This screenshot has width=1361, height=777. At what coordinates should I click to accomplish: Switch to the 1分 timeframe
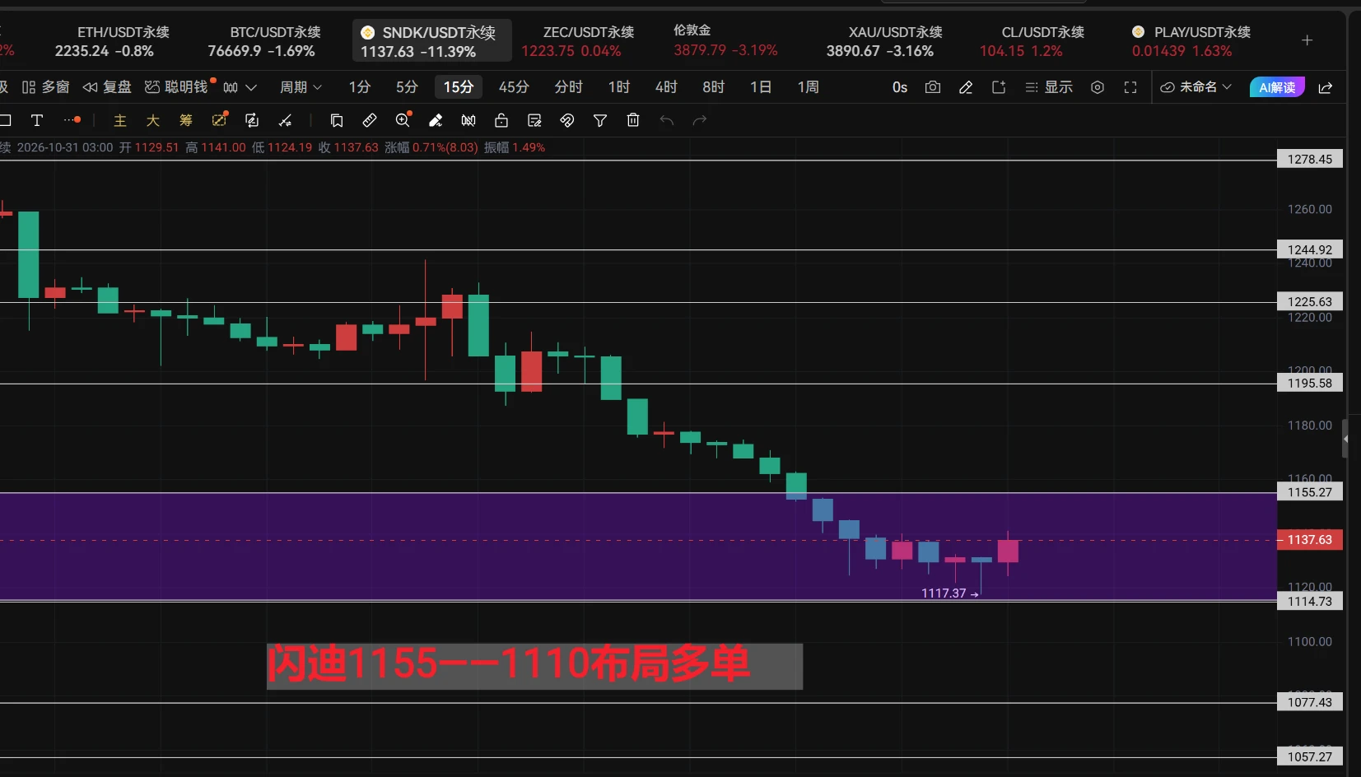pyautogui.click(x=360, y=87)
